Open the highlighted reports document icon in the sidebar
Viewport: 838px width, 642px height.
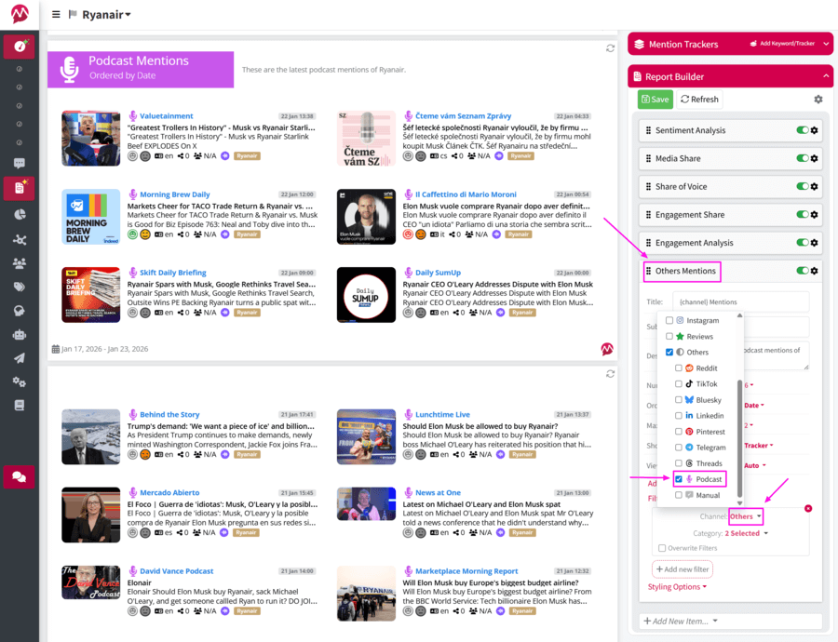click(x=20, y=188)
